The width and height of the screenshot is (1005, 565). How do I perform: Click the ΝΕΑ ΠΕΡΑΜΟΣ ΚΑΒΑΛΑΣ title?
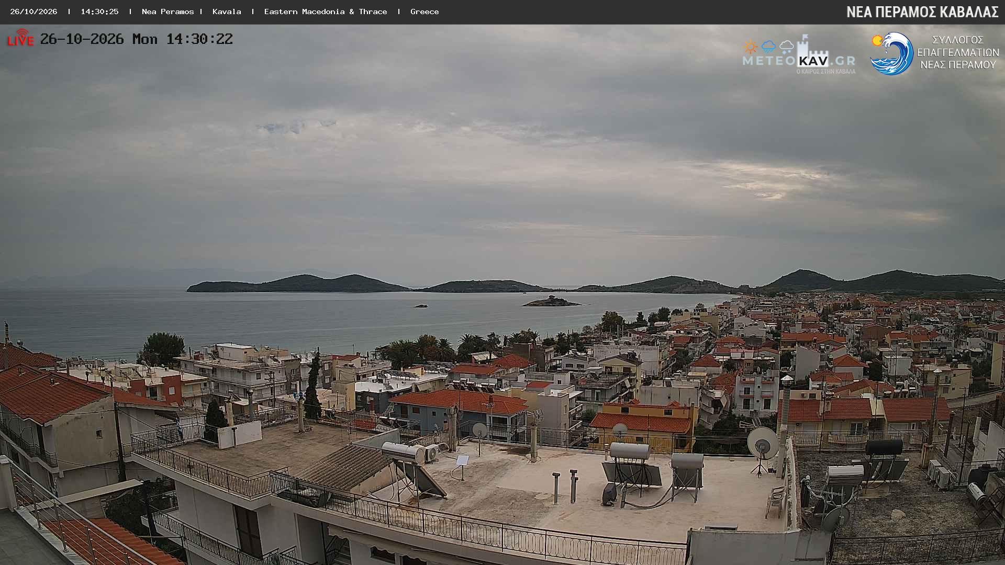(x=922, y=12)
